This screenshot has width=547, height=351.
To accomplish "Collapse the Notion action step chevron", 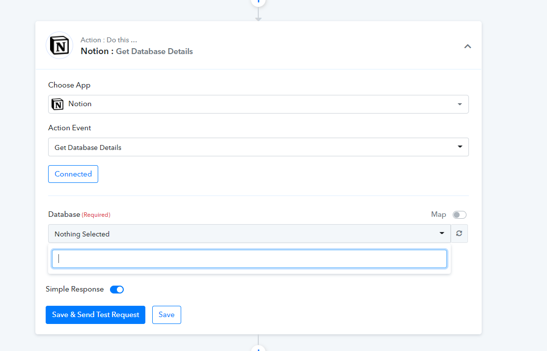I will tap(467, 46).
